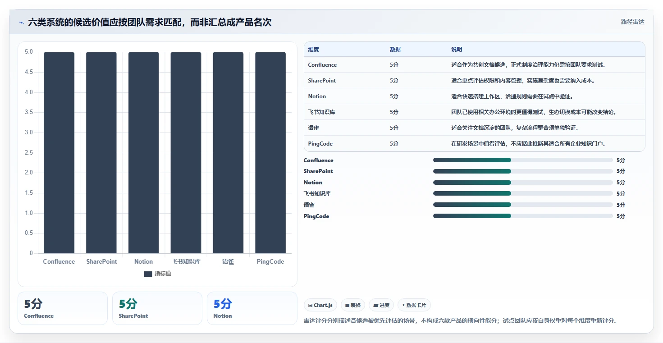Click the 表格 tag
Viewport: 663px width, 343px height.
point(353,305)
